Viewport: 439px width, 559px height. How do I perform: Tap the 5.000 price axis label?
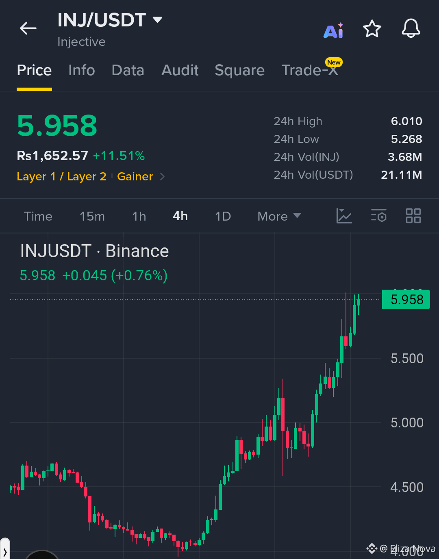pos(407,422)
